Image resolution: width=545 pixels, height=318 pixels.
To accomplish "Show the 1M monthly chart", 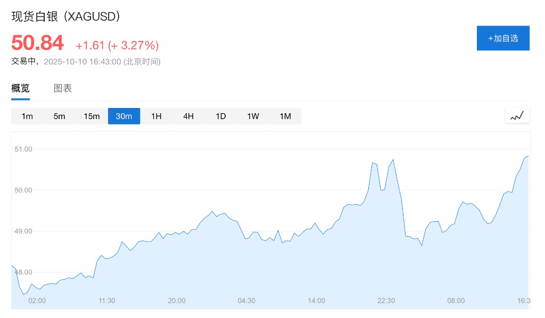I will click(285, 116).
